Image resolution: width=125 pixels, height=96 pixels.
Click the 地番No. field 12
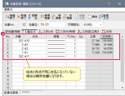point(21,25)
